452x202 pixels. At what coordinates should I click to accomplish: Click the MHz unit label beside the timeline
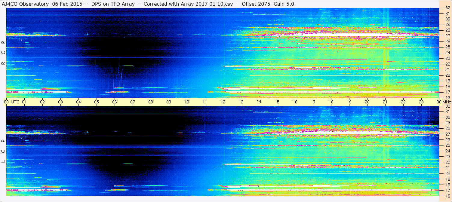[446, 102]
